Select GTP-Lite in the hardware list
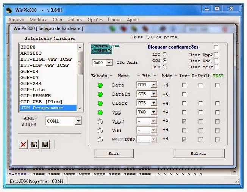 coord(48,90)
